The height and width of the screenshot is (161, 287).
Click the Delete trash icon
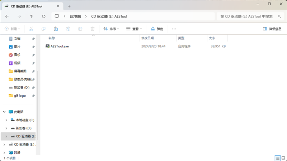point(93,29)
